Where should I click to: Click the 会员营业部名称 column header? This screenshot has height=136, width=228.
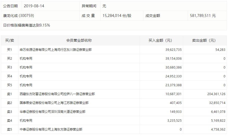[79, 40]
